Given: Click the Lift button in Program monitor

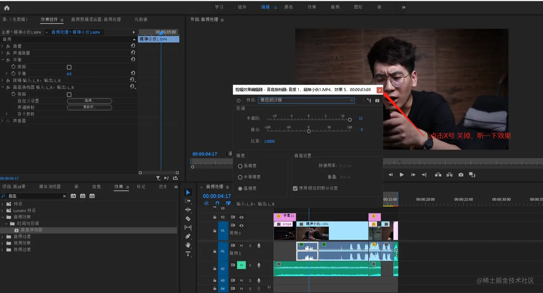Looking at the screenshot, I should [x=438, y=175].
